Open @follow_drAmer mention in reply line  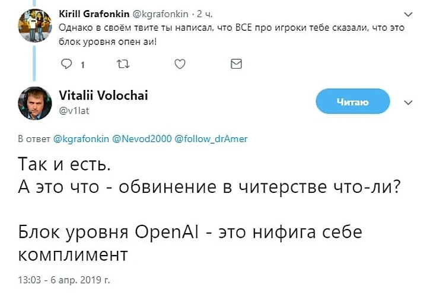(x=211, y=139)
